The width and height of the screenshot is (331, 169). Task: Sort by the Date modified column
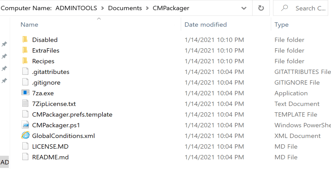[205, 25]
